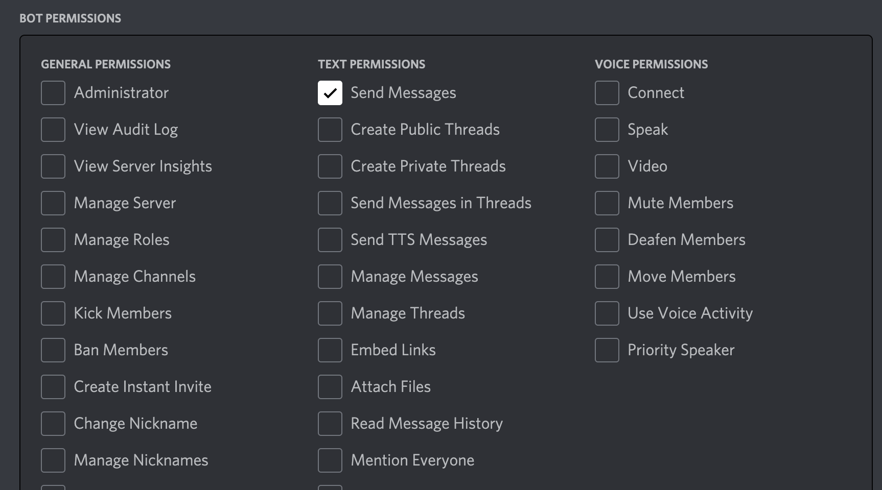Select the Ban Members permission
The width and height of the screenshot is (882, 490).
click(x=53, y=350)
